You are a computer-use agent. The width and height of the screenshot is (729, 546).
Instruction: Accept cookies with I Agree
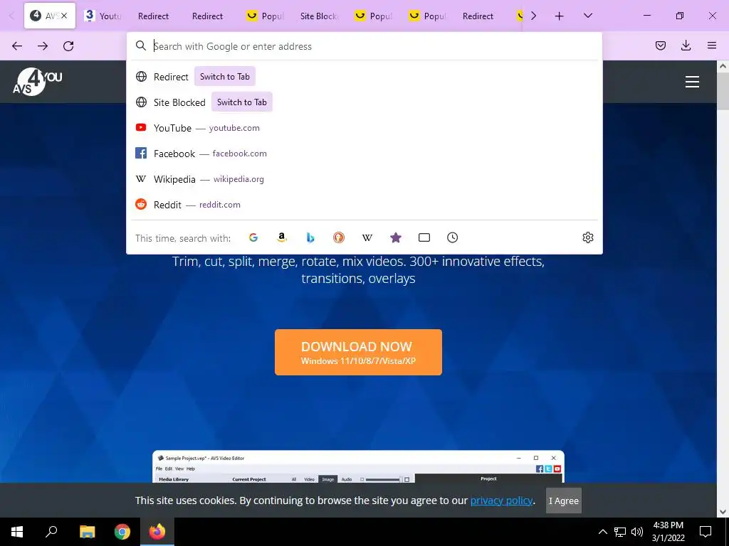tap(564, 500)
